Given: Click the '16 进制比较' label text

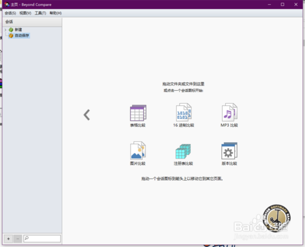Looking at the screenshot, I should pos(184,125).
